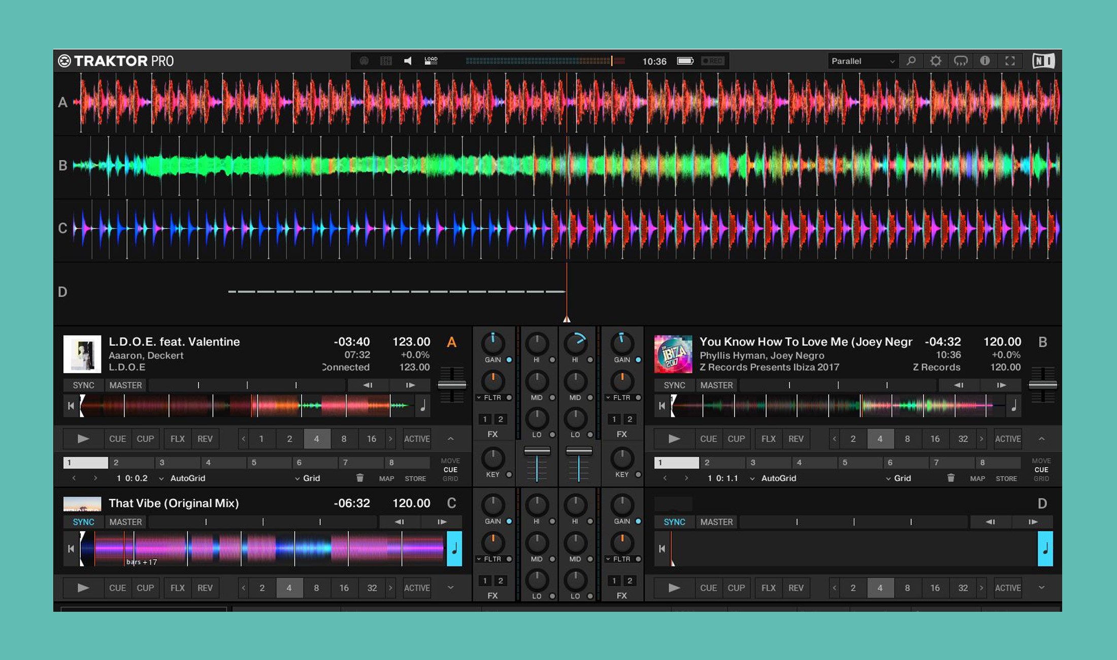Click Deck A tempo fader handle
This screenshot has width=1117, height=660.
pyautogui.click(x=451, y=385)
